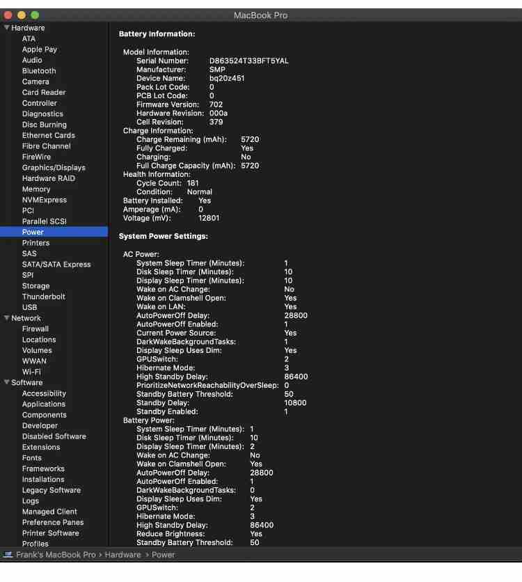Select the highlighted Power sidebar item
Viewport: 522px width, 582px height.
54,232
